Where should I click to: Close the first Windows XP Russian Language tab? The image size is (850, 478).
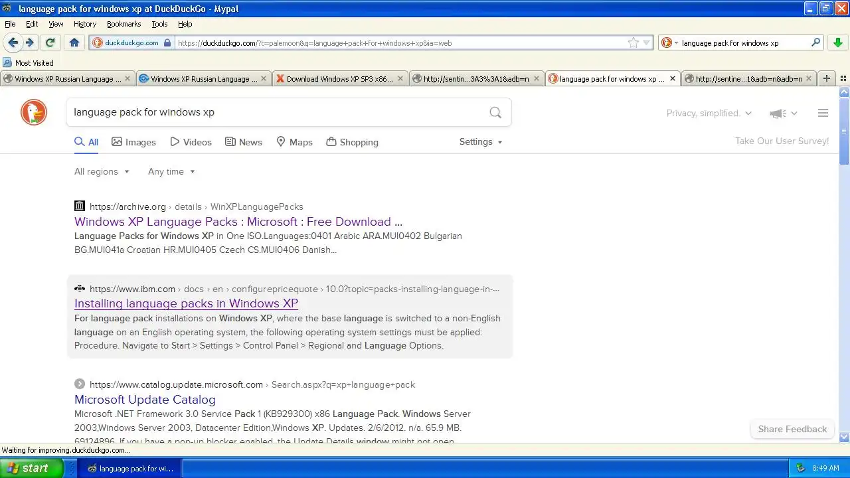[x=127, y=78]
